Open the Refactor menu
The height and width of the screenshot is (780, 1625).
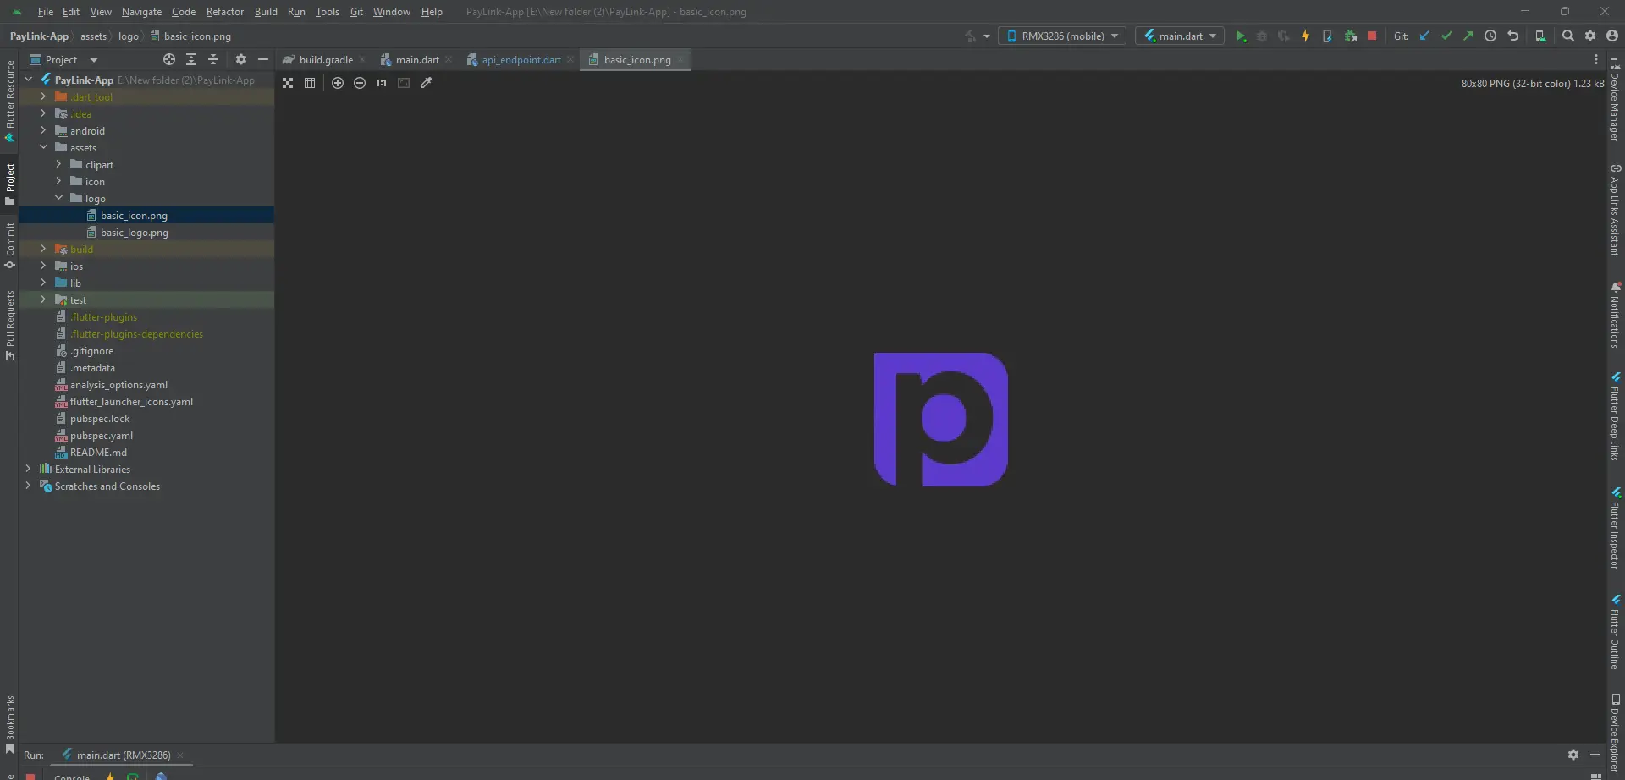(224, 12)
